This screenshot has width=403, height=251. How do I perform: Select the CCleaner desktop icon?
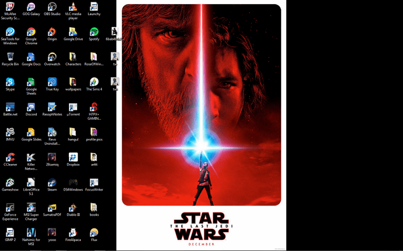coord(10,158)
